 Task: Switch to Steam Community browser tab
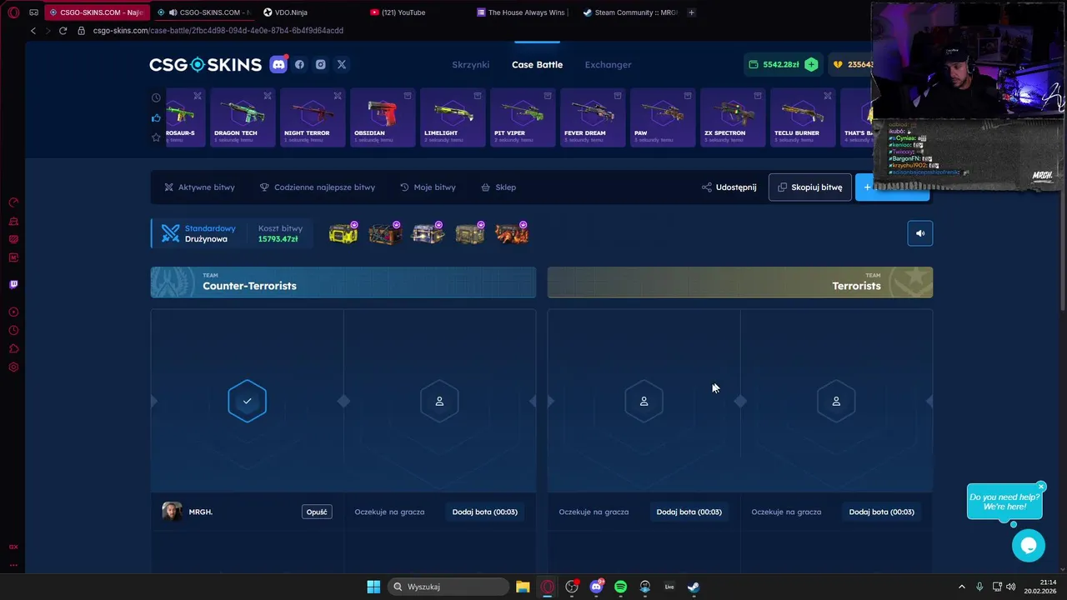[631, 12]
